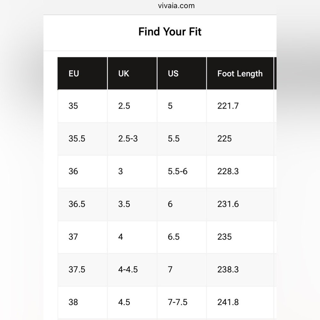Tap the vivaia.com address bar text

(x=176, y=6)
